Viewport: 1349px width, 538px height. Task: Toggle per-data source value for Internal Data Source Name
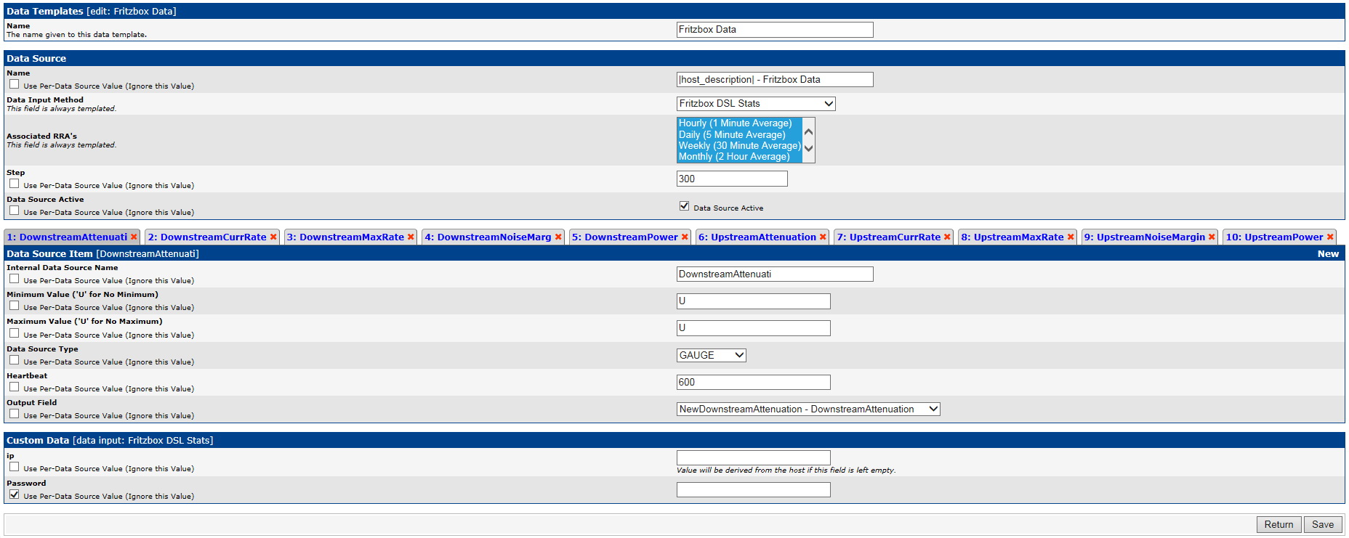(14, 279)
